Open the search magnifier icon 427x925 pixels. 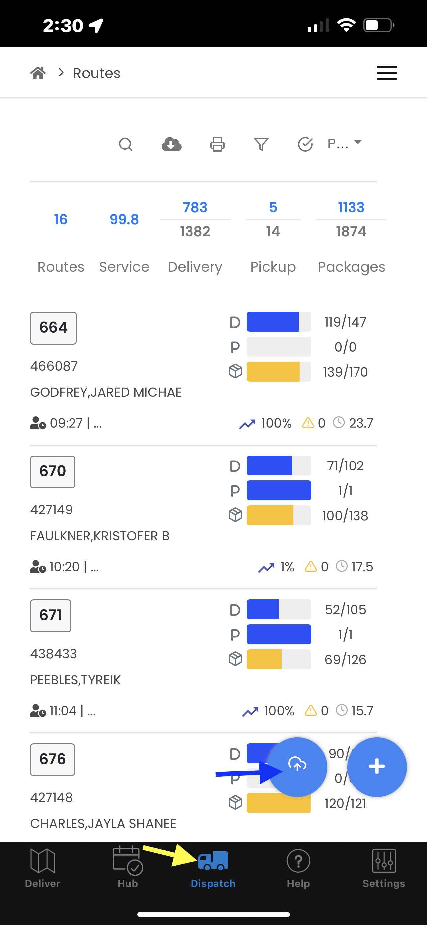click(x=125, y=144)
